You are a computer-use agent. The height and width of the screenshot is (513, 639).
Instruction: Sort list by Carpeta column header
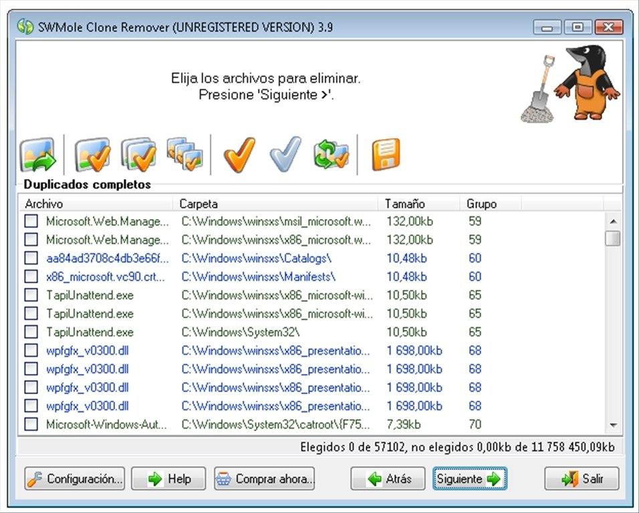tap(275, 204)
